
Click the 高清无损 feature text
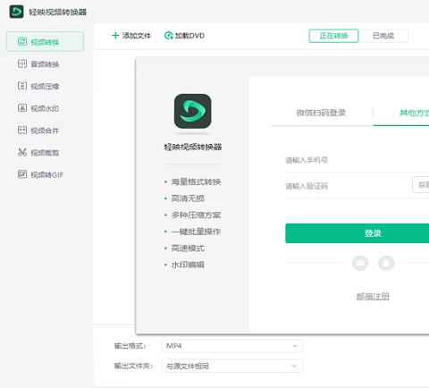tap(188, 198)
